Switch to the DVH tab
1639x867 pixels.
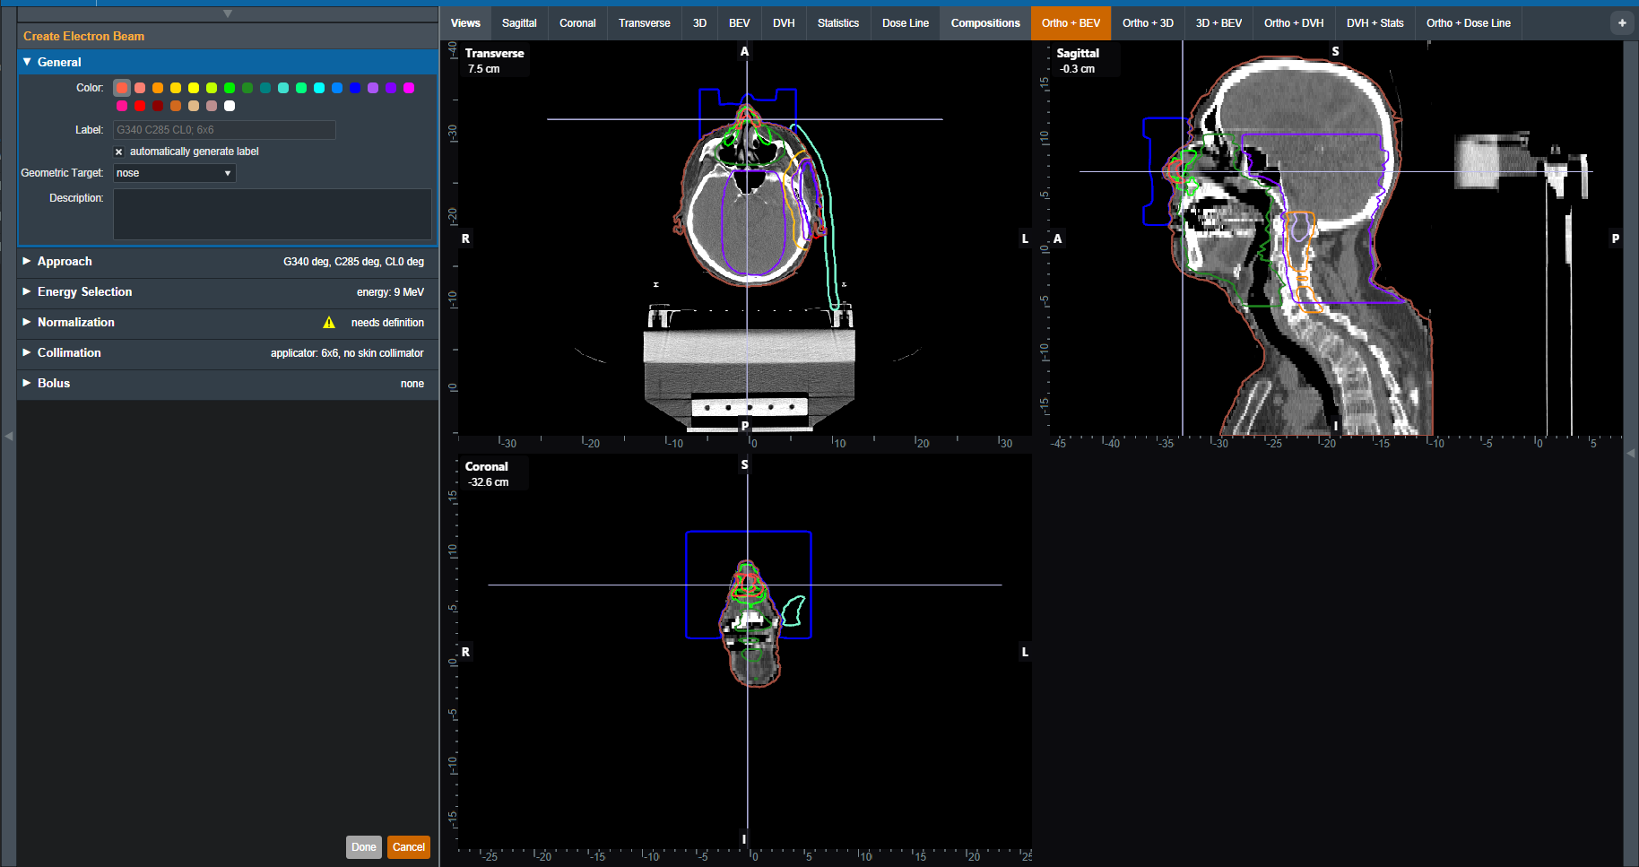[x=784, y=23]
